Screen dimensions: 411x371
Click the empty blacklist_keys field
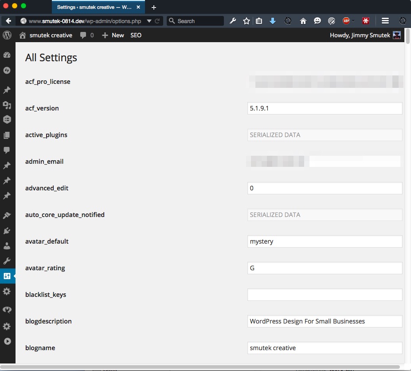325,295
